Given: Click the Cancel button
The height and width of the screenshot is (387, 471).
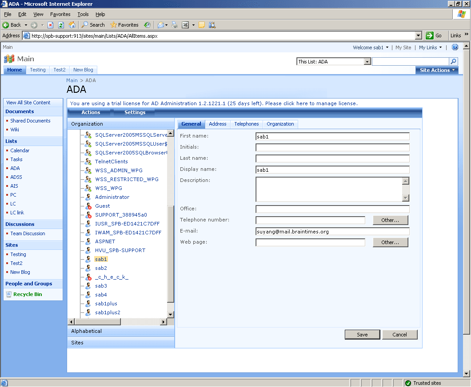Looking at the screenshot, I should pyautogui.click(x=399, y=335).
